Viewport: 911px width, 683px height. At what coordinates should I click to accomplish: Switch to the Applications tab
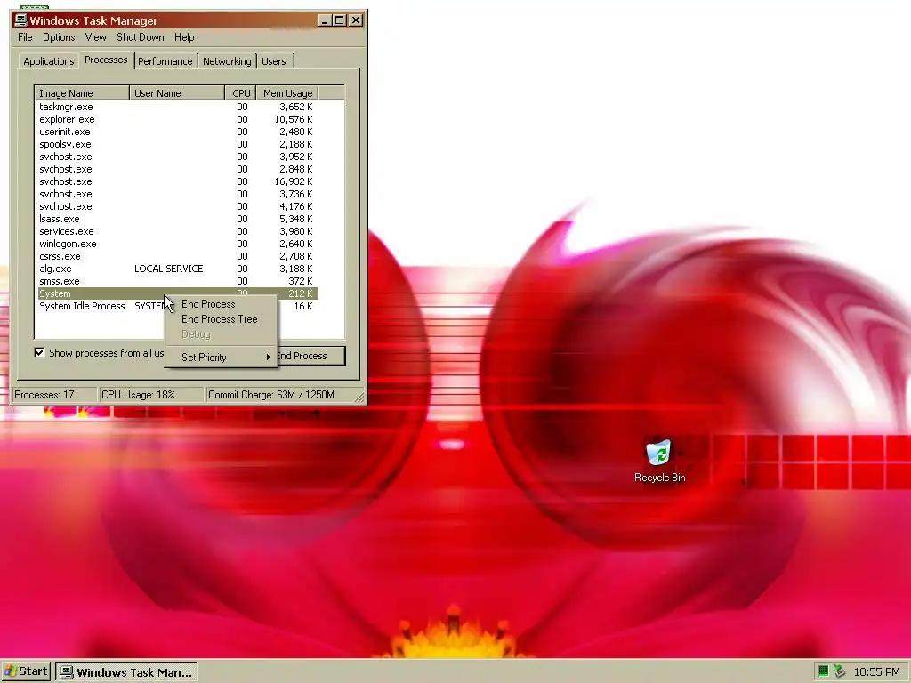coord(49,61)
